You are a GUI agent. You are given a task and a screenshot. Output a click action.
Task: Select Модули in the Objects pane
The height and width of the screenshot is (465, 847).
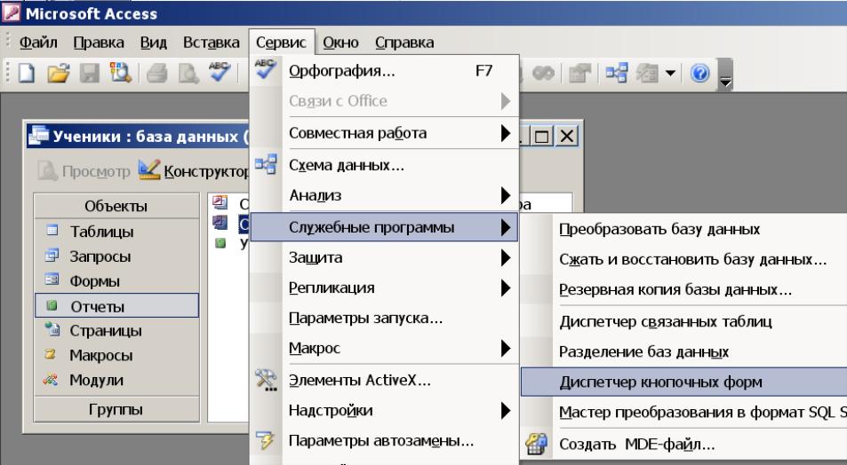coord(116,380)
